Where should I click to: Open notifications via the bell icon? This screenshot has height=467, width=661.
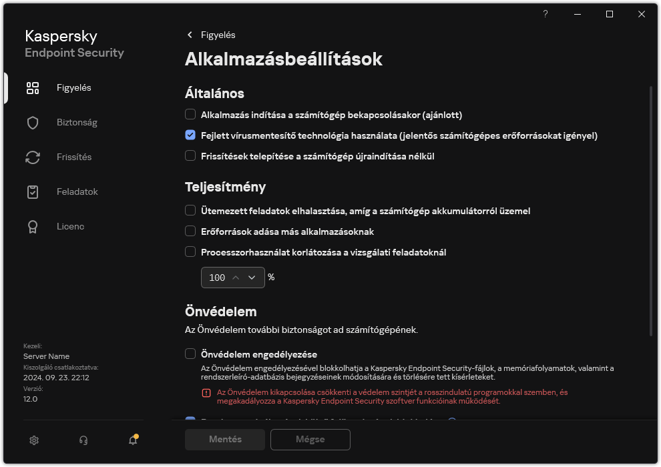(x=132, y=441)
